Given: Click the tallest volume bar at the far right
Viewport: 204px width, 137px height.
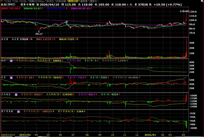Looking at the screenshot, I should pyautogui.click(x=187, y=48).
